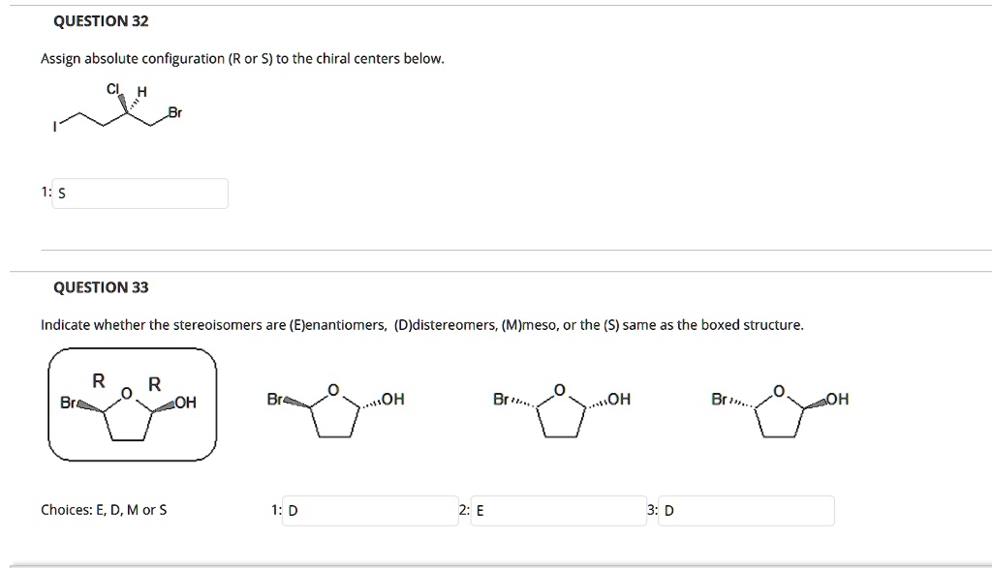Click the first unboxed ring structure after the box
This screenshot has width=992, height=568.
[x=335, y=412]
